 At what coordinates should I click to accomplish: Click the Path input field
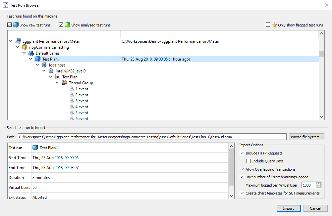coord(152,137)
